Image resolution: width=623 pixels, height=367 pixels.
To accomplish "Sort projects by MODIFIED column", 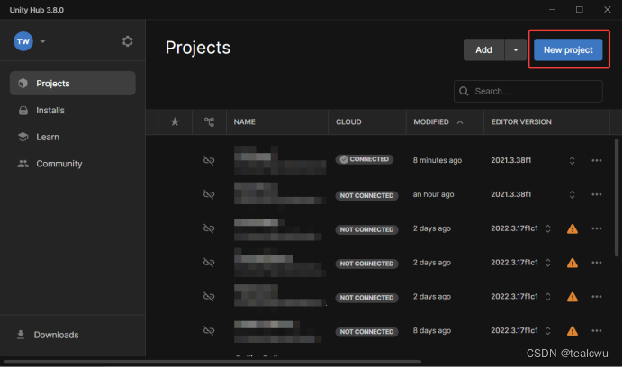I will click(431, 122).
